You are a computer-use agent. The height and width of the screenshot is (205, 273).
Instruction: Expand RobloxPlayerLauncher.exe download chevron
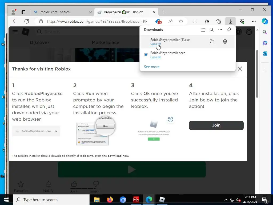click(x=56, y=131)
